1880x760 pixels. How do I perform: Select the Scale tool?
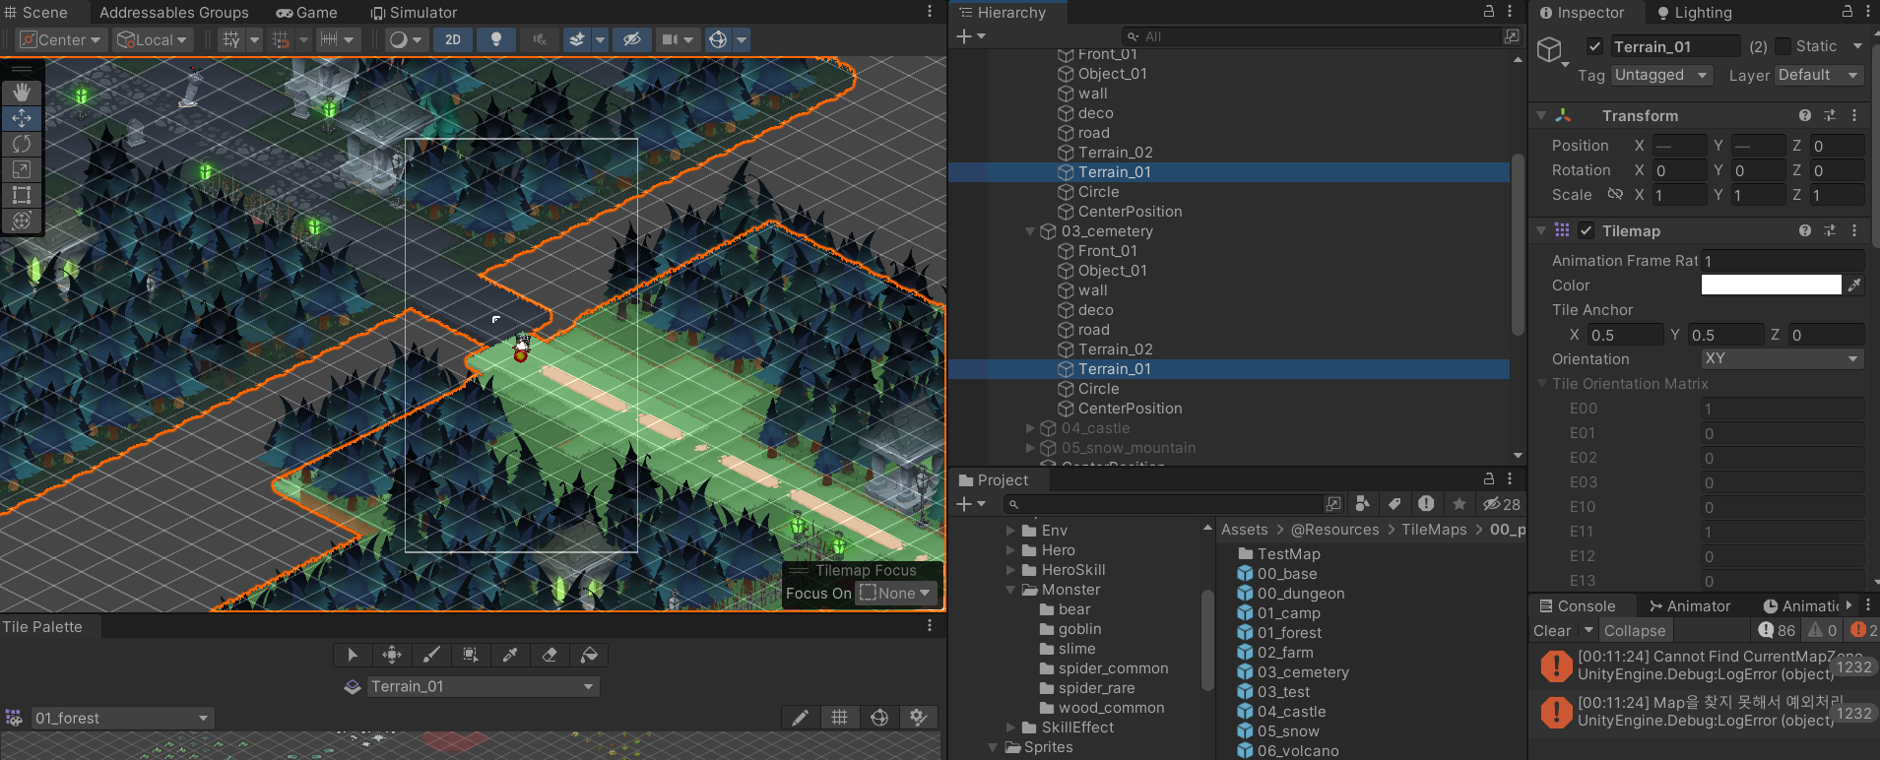pos(22,169)
